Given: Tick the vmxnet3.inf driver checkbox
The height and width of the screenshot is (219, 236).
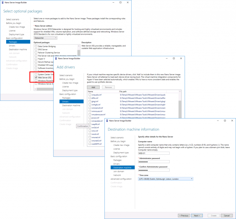Looking at the screenshot, I should pos(90,141).
